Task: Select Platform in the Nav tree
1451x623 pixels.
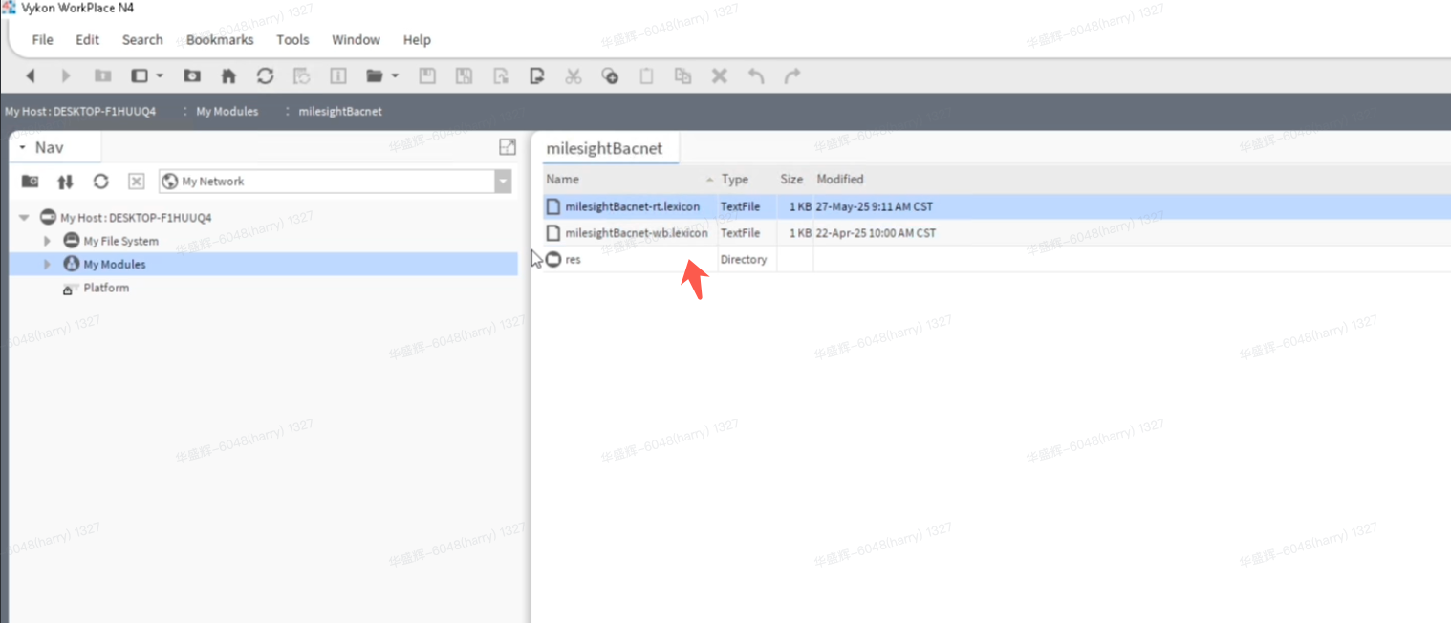Action: tap(106, 288)
